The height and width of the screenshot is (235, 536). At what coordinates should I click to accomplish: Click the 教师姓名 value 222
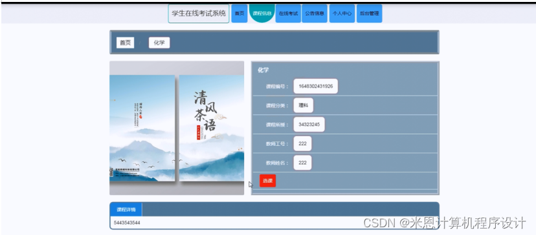tap(302, 163)
